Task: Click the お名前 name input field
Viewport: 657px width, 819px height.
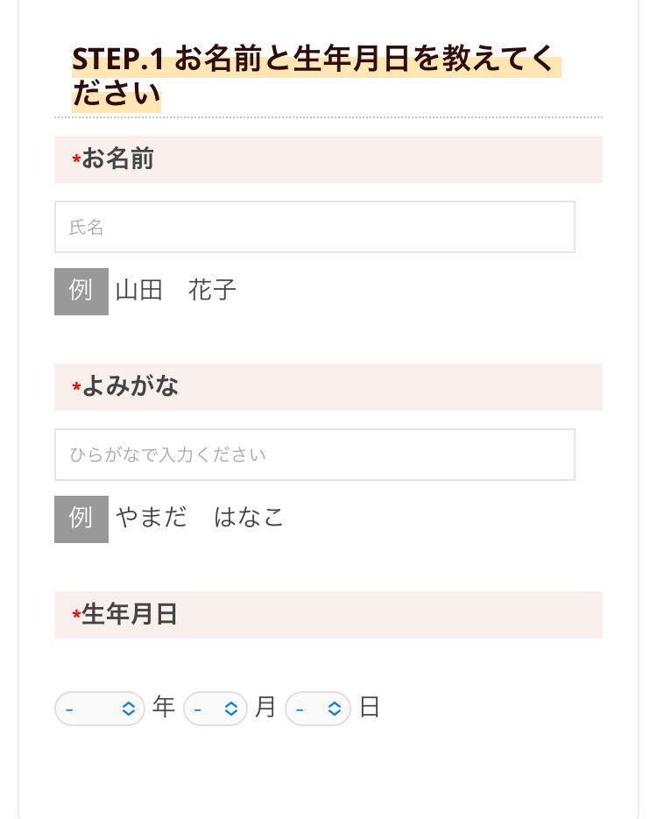Action: 314,227
